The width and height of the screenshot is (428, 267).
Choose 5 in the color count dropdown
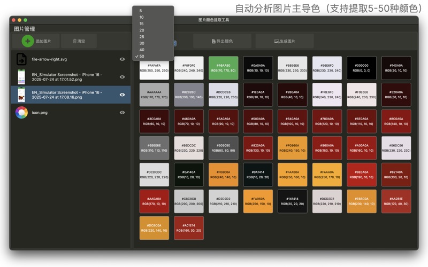(x=141, y=11)
